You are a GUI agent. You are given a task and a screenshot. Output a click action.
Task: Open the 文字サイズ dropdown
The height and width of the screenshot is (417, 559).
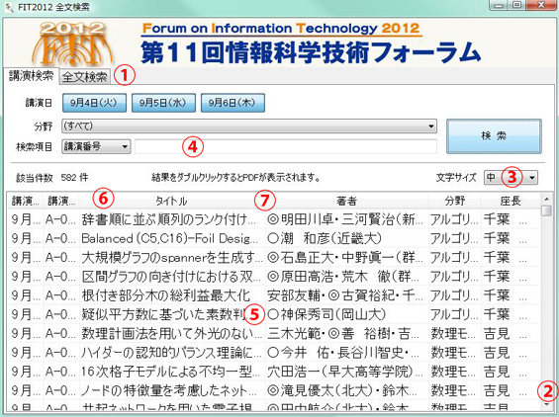(511, 177)
